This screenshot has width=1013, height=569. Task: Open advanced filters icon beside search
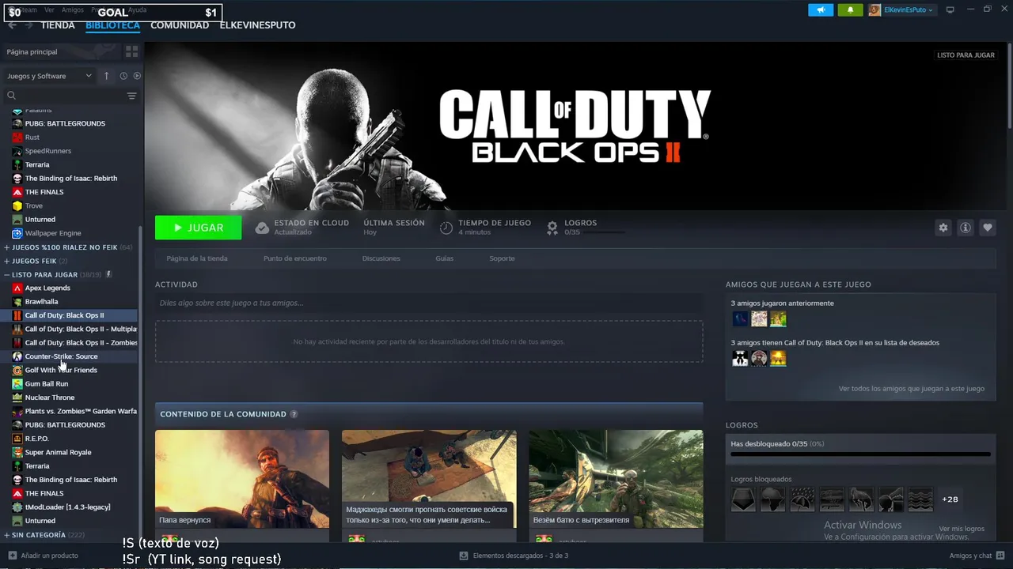coord(131,96)
